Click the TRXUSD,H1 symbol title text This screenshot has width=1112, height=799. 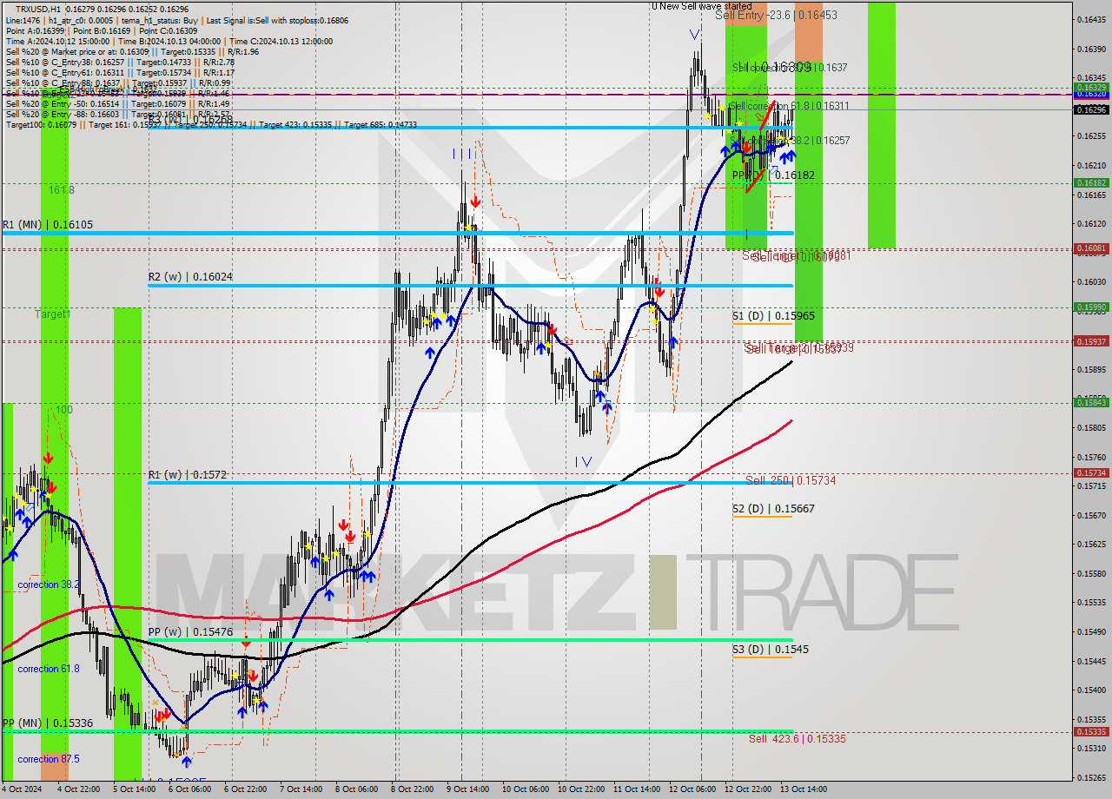point(39,9)
